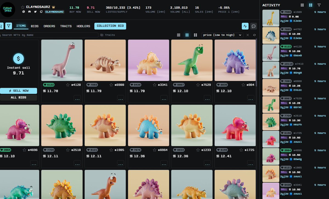Open the more options menu for #4128
The height and width of the screenshot is (199, 329).
point(77,98)
